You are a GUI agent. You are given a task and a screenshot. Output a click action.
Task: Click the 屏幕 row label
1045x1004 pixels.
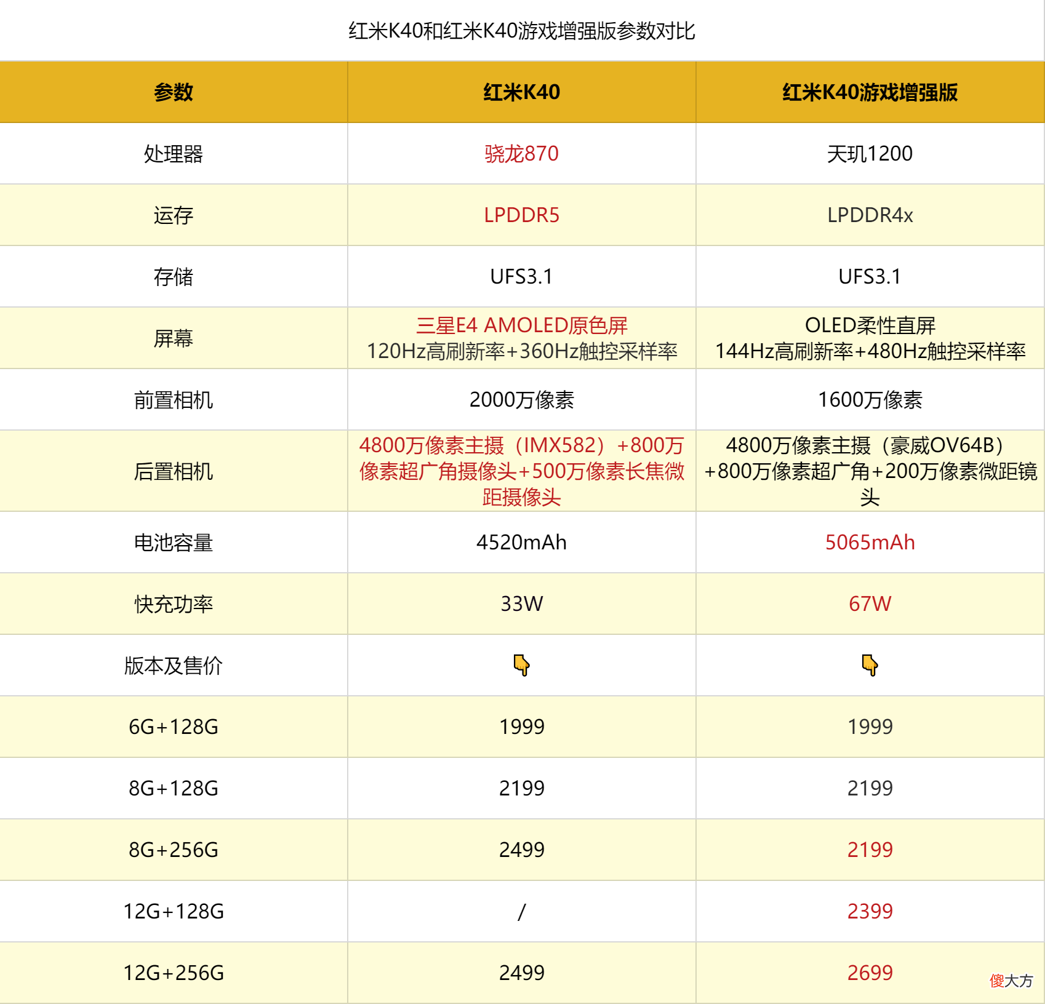click(174, 338)
